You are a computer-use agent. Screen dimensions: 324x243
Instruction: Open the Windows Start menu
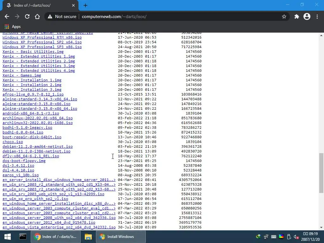8,237
